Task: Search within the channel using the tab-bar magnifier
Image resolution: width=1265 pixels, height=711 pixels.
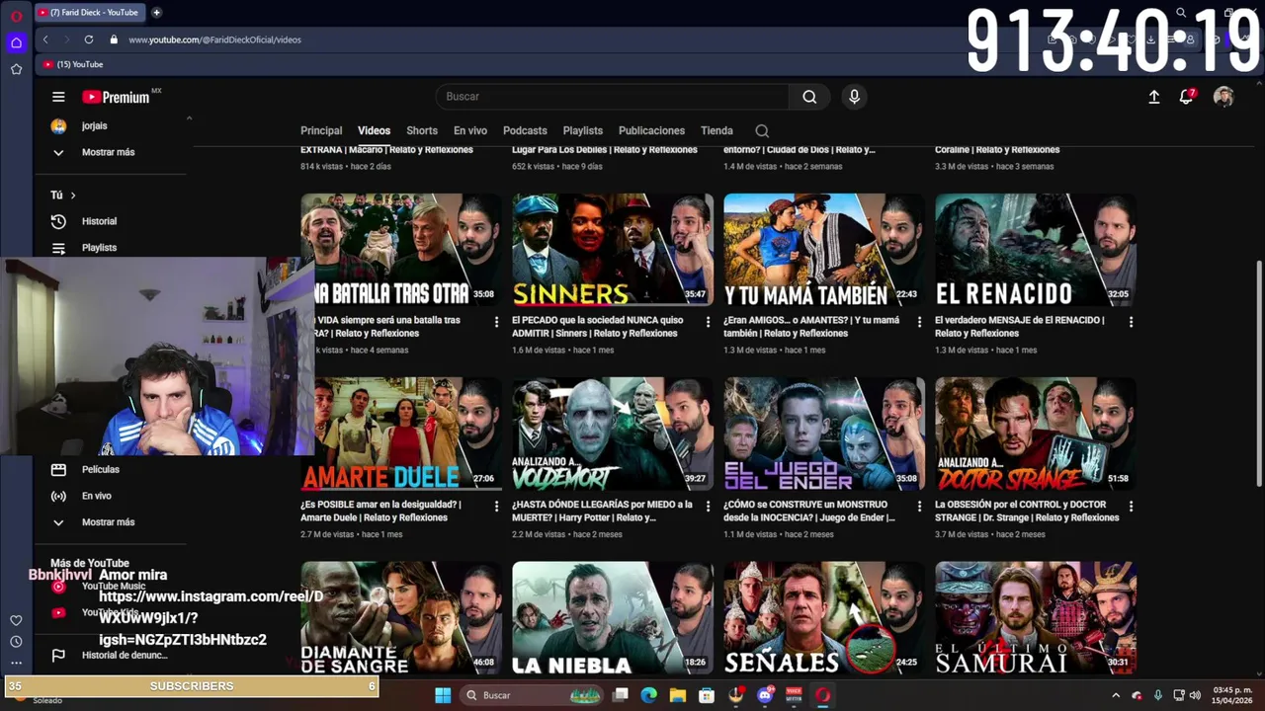Action: click(762, 130)
